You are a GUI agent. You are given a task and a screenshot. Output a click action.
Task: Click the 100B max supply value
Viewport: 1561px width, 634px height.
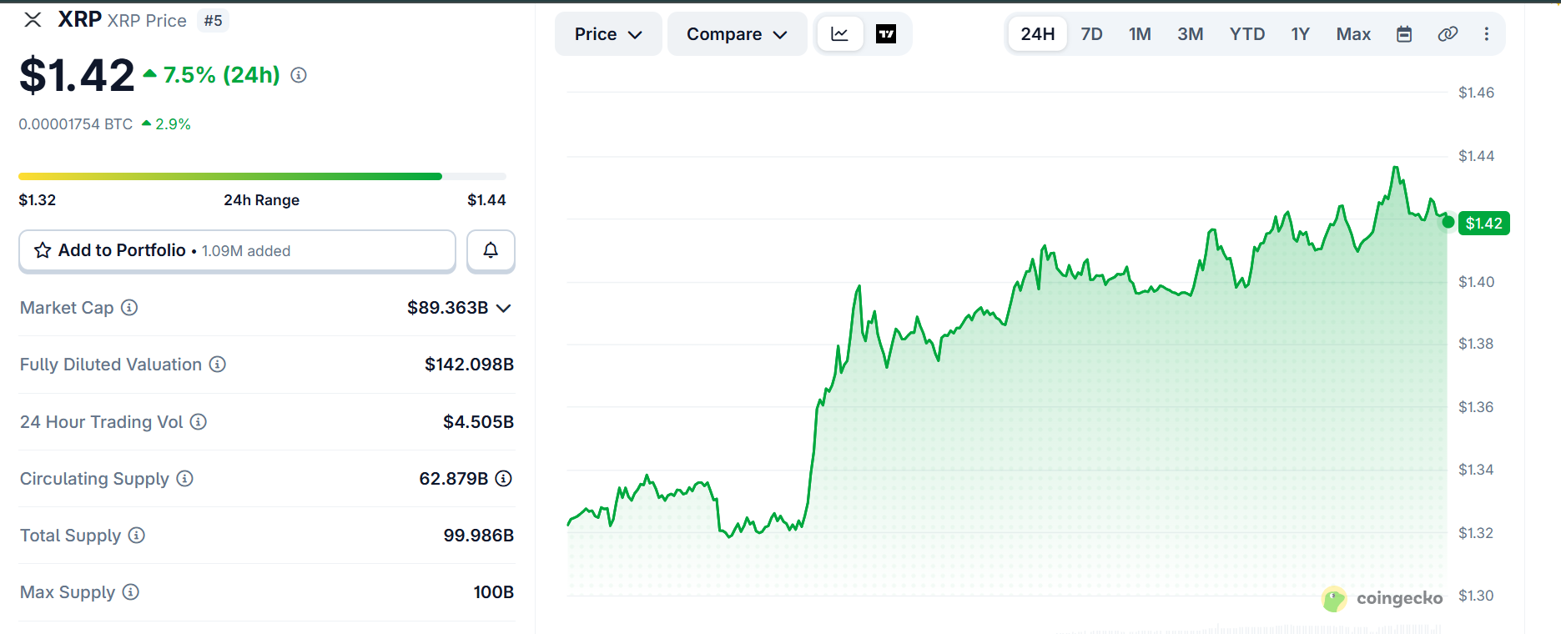tap(493, 592)
